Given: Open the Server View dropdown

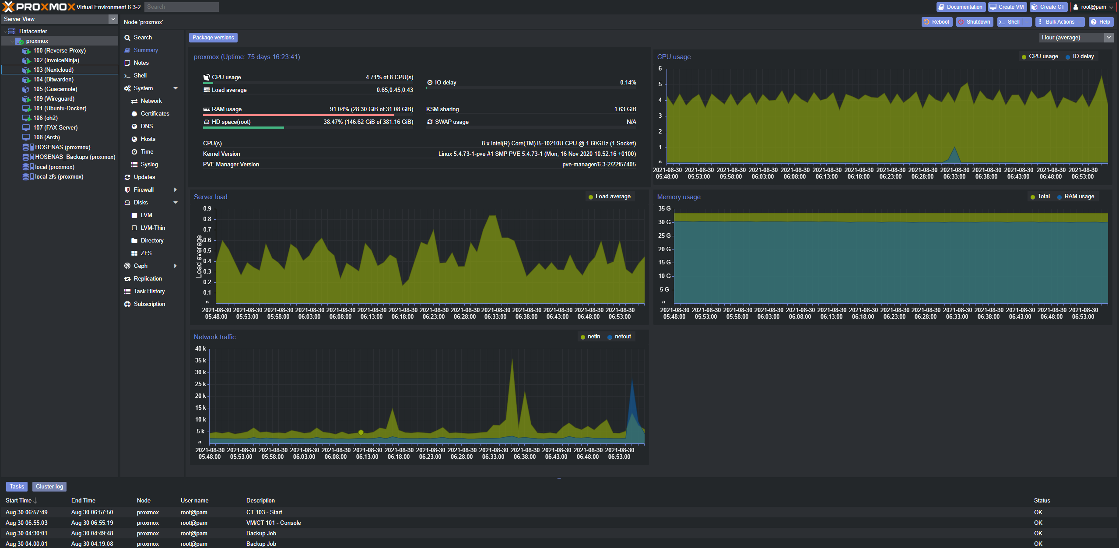Looking at the screenshot, I should point(113,19).
